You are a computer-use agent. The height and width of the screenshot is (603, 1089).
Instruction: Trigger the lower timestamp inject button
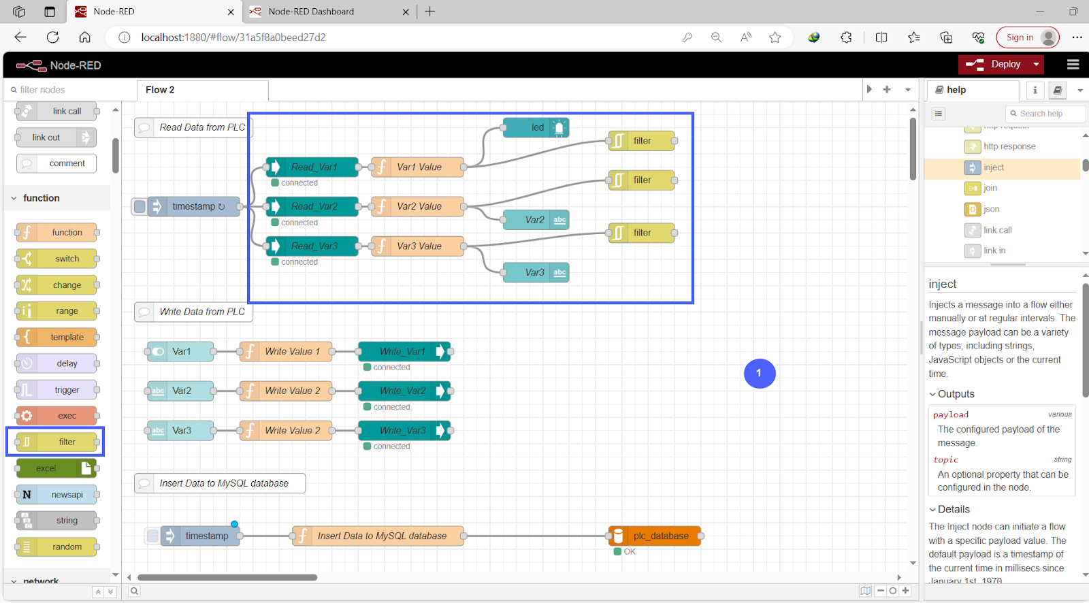pos(152,536)
